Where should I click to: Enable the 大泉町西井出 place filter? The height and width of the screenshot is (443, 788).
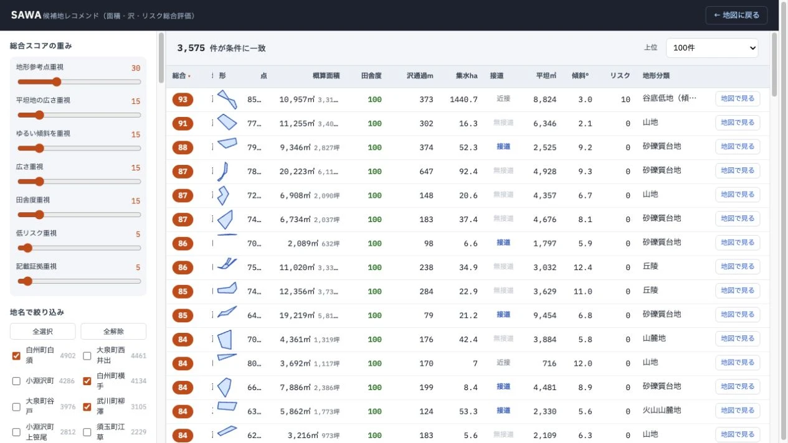[87, 356]
